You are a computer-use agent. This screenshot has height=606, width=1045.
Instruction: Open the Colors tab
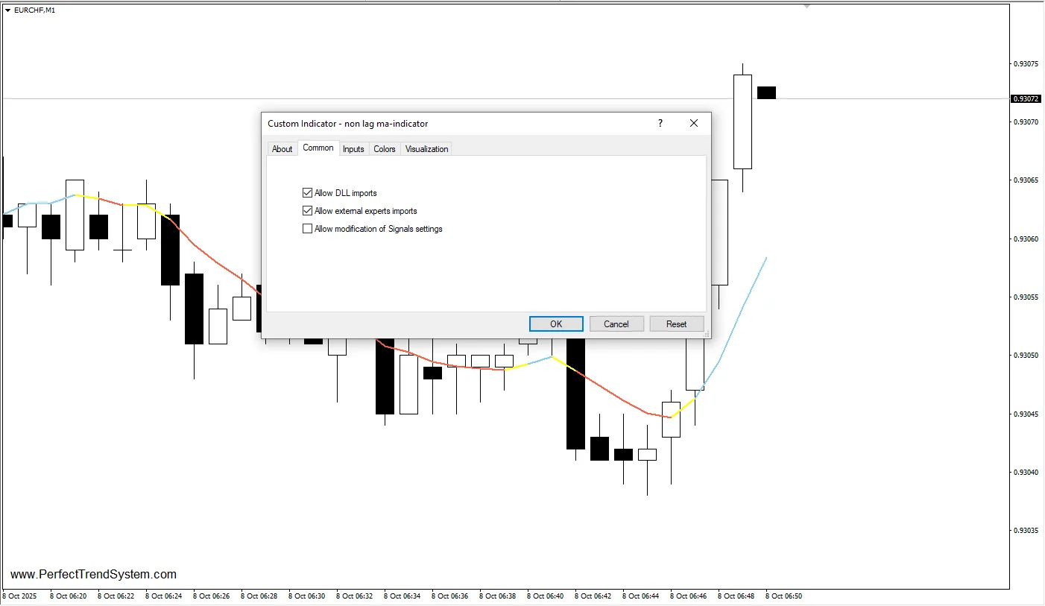pos(385,149)
